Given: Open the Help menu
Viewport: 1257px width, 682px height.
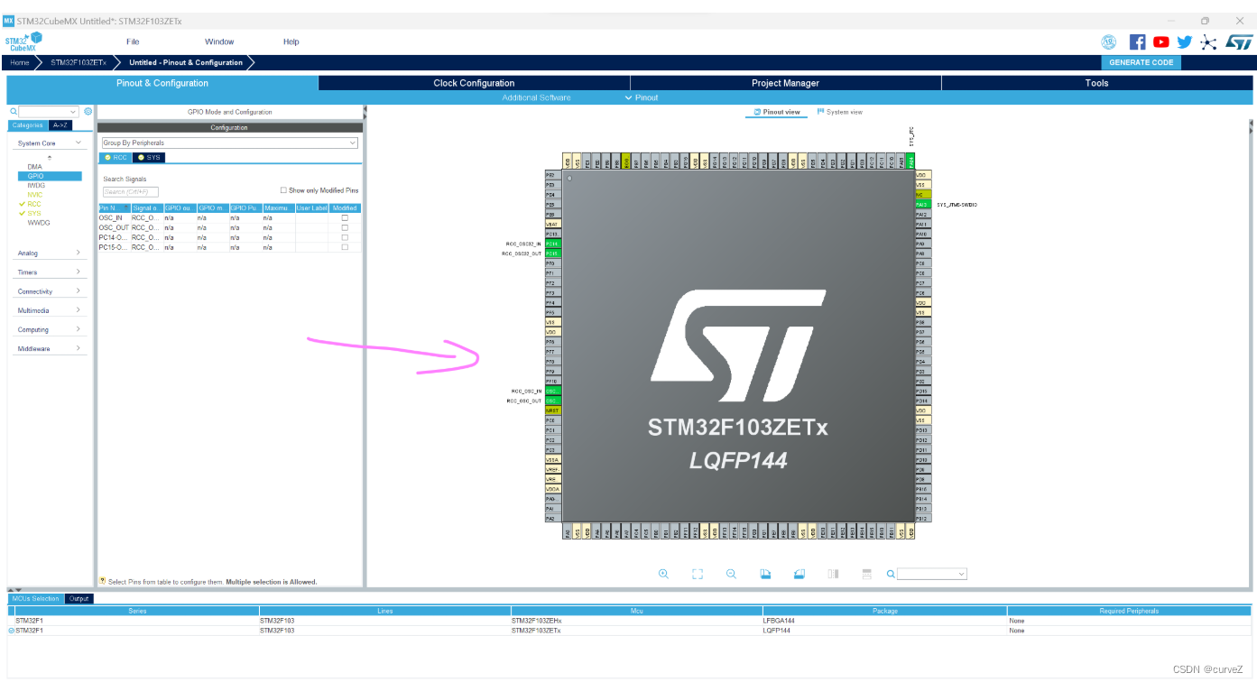Looking at the screenshot, I should 291,41.
